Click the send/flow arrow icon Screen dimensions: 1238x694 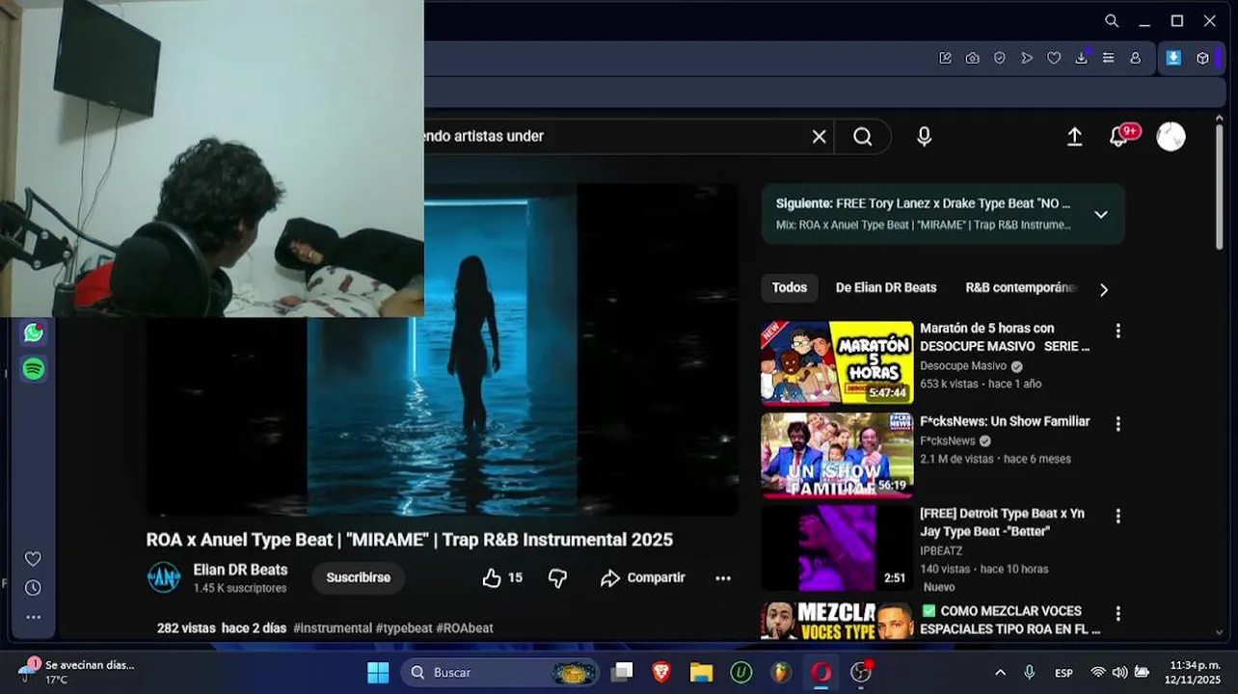1027,58
